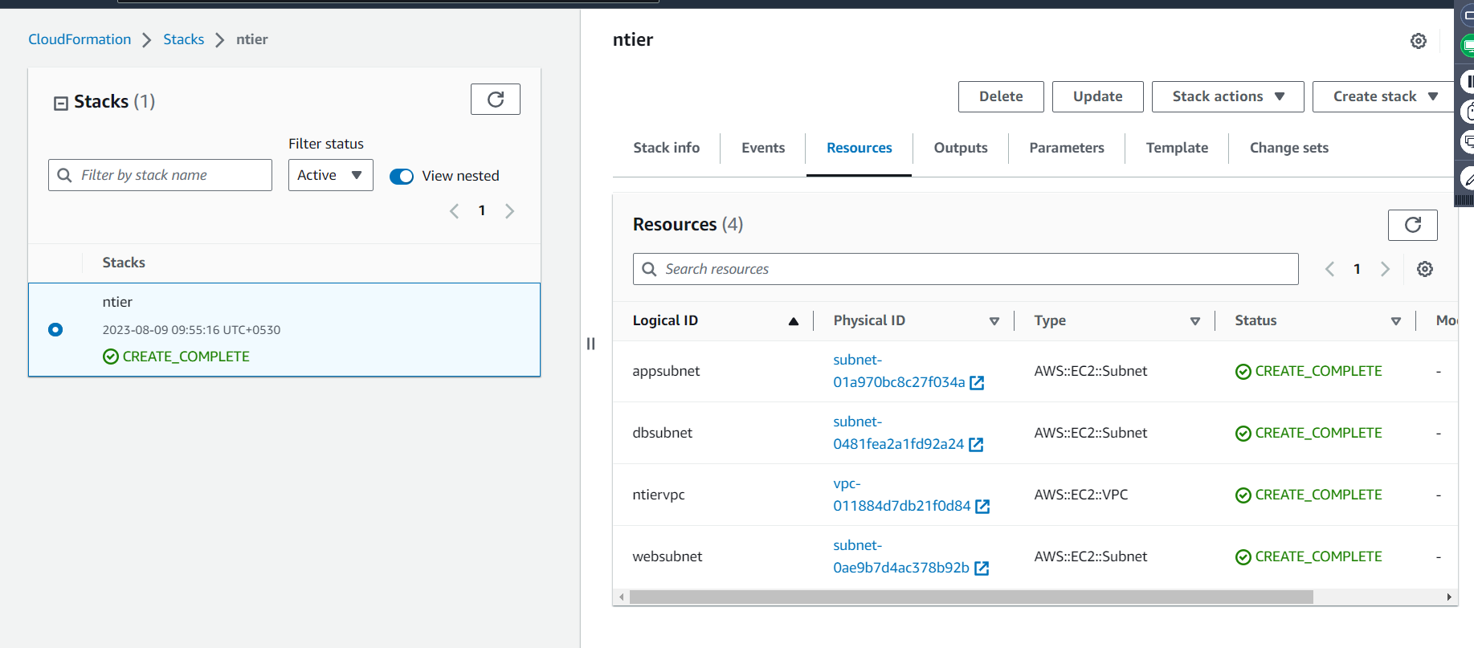This screenshot has width=1474, height=648.
Task: Click CREATE_COMPLETE status in dbsubnet row
Action: tap(1318, 433)
